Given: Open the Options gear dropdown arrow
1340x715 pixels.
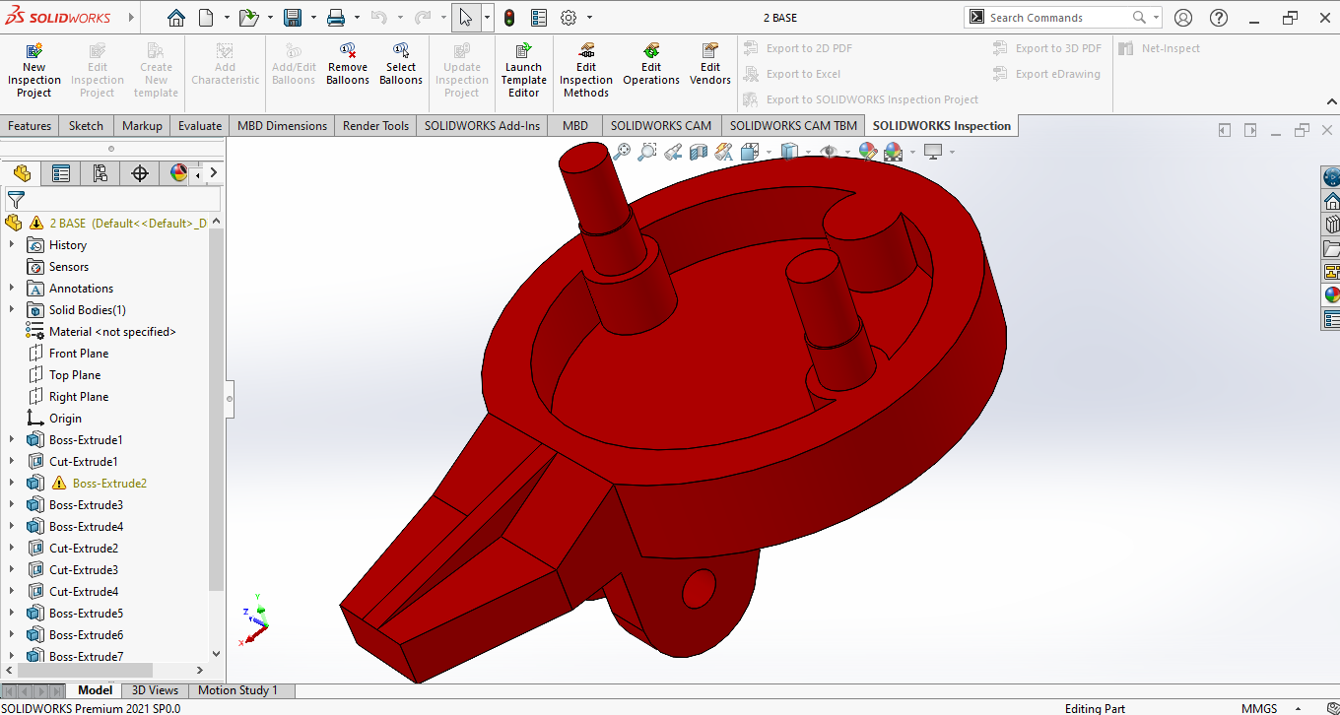Looking at the screenshot, I should 590,18.
